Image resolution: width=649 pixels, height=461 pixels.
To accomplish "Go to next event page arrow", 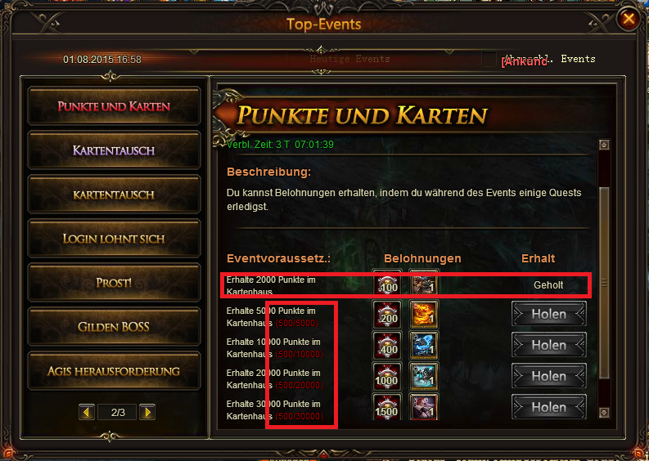I will click(147, 412).
